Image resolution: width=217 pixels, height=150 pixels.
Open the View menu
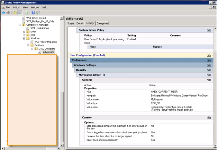(x=25, y=7)
